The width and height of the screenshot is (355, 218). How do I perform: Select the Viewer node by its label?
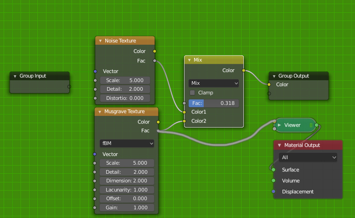pyautogui.click(x=292, y=125)
